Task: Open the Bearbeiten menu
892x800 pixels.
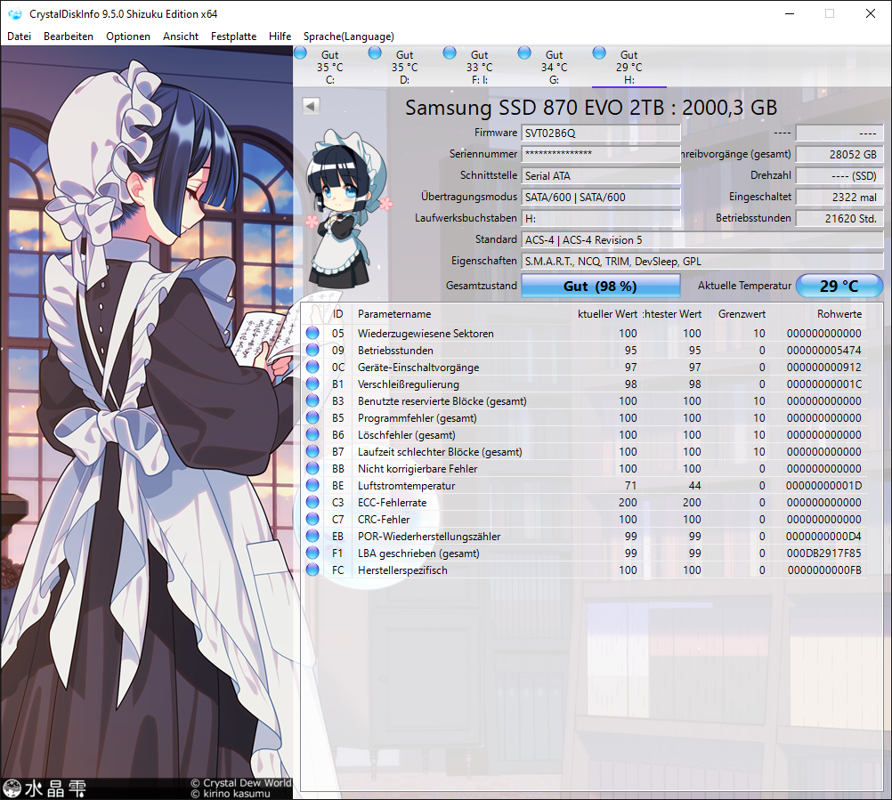Action: click(69, 36)
